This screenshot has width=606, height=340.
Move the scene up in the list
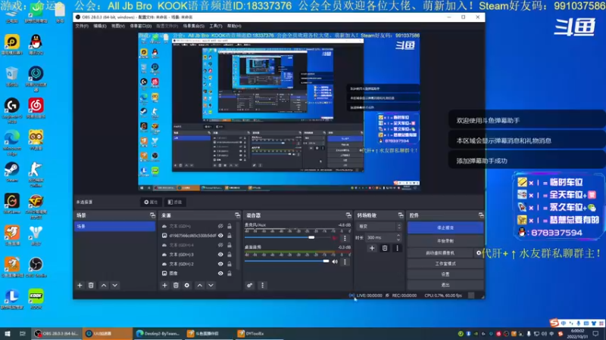[x=104, y=286]
